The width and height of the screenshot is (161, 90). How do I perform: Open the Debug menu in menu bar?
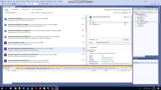click(x=28, y=1)
